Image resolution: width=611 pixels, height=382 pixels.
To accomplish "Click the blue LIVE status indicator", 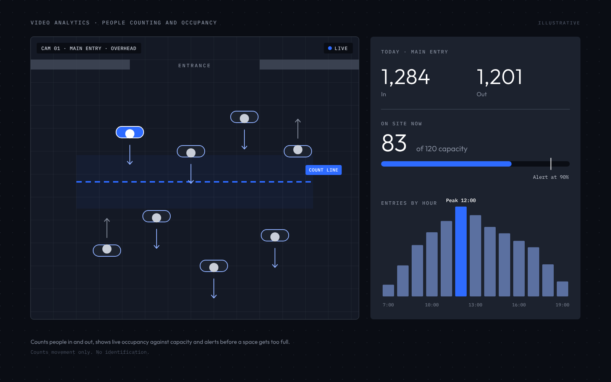I will pos(338,48).
